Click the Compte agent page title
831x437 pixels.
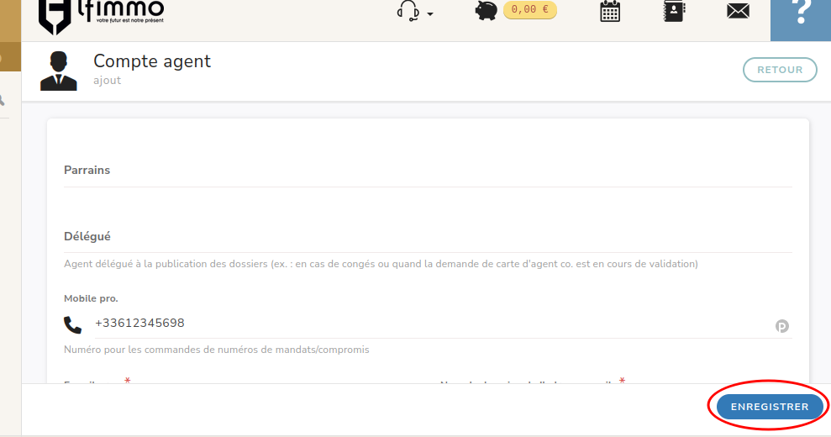152,61
